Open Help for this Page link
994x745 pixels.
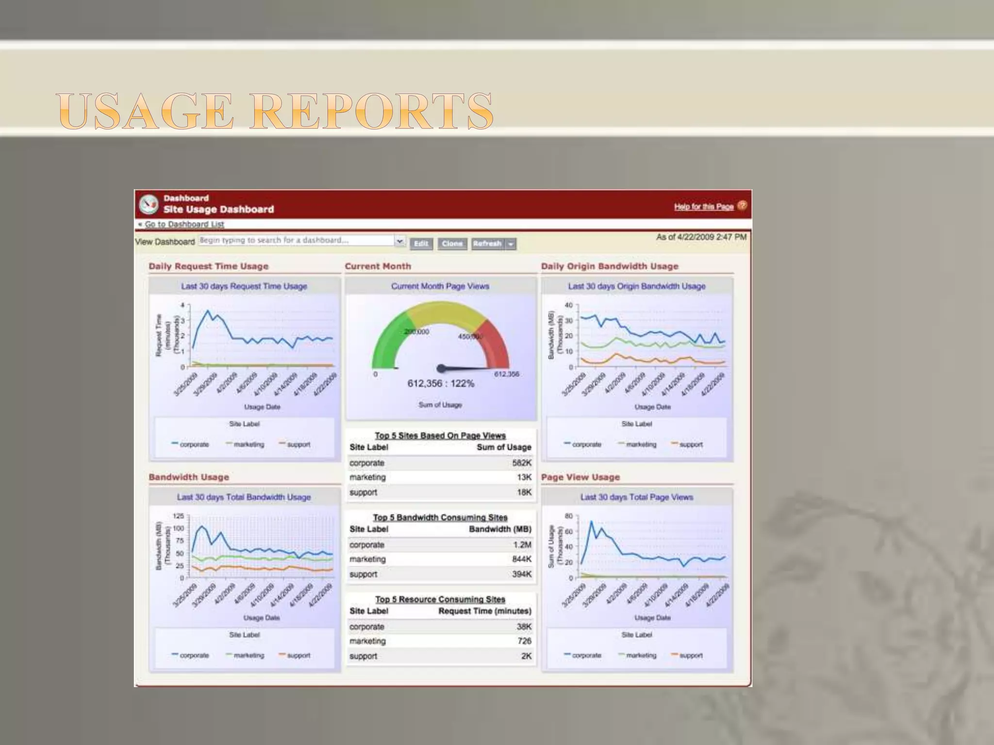click(703, 207)
